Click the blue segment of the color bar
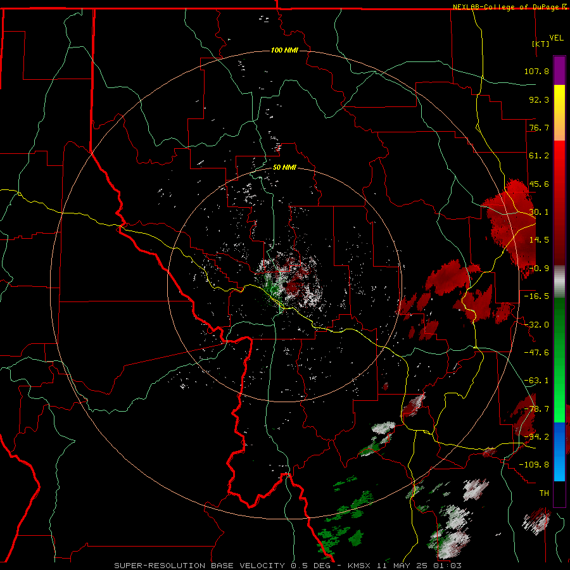570x570 pixels. (x=559, y=452)
